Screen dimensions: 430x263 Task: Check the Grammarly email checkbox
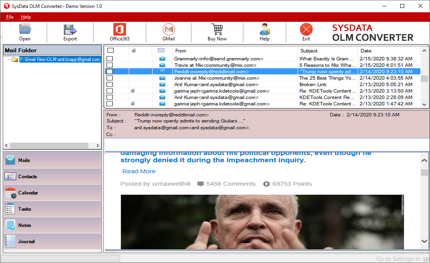[110, 59]
